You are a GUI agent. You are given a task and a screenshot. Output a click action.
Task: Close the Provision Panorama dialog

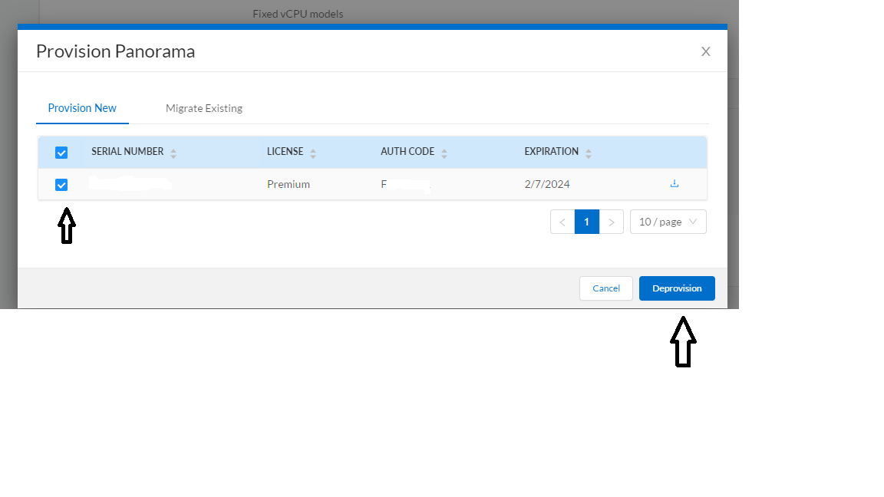pos(705,51)
